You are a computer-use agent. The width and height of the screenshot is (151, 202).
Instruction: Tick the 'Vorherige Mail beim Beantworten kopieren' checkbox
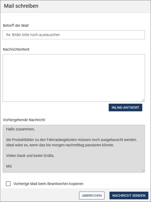(x=8, y=184)
